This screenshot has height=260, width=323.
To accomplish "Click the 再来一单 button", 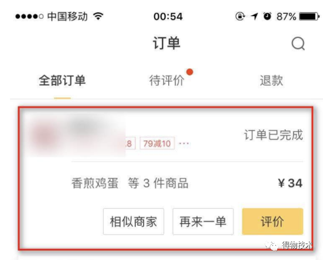I will pyautogui.click(x=203, y=222).
